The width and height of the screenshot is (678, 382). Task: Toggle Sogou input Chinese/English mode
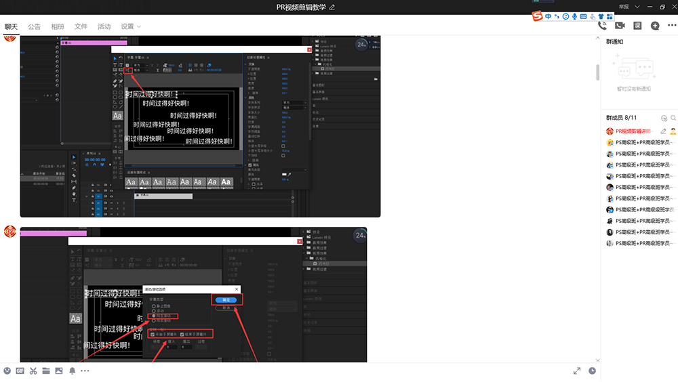click(548, 16)
